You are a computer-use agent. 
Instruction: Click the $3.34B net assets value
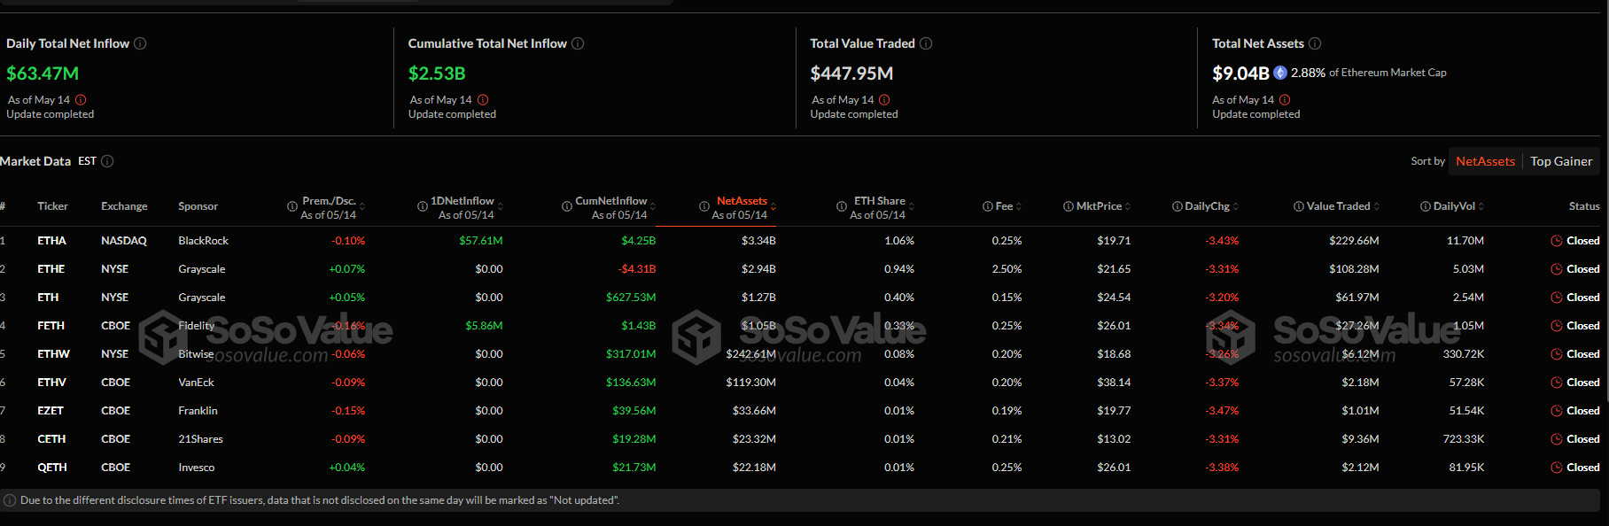758,241
